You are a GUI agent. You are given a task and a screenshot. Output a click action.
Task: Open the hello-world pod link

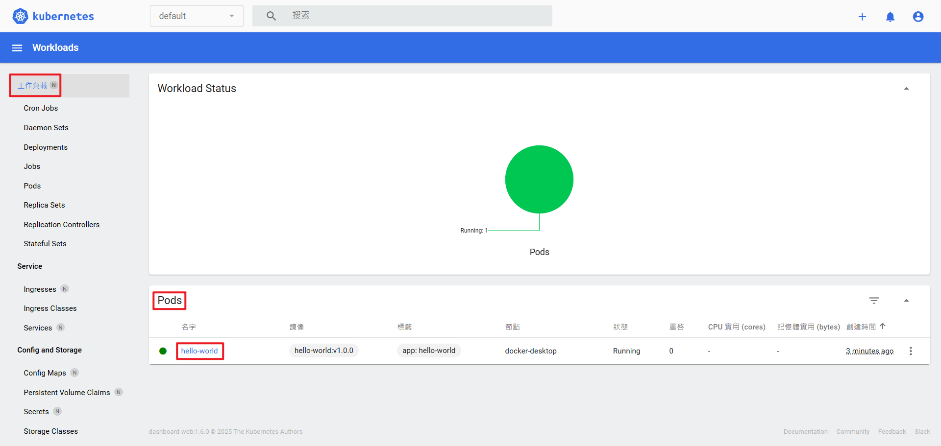(199, 351)
